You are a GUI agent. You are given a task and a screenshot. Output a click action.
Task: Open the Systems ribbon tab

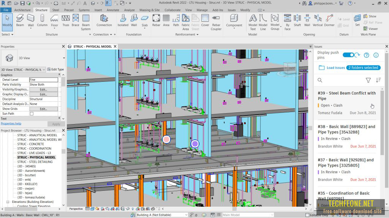[x=84, y=10]
